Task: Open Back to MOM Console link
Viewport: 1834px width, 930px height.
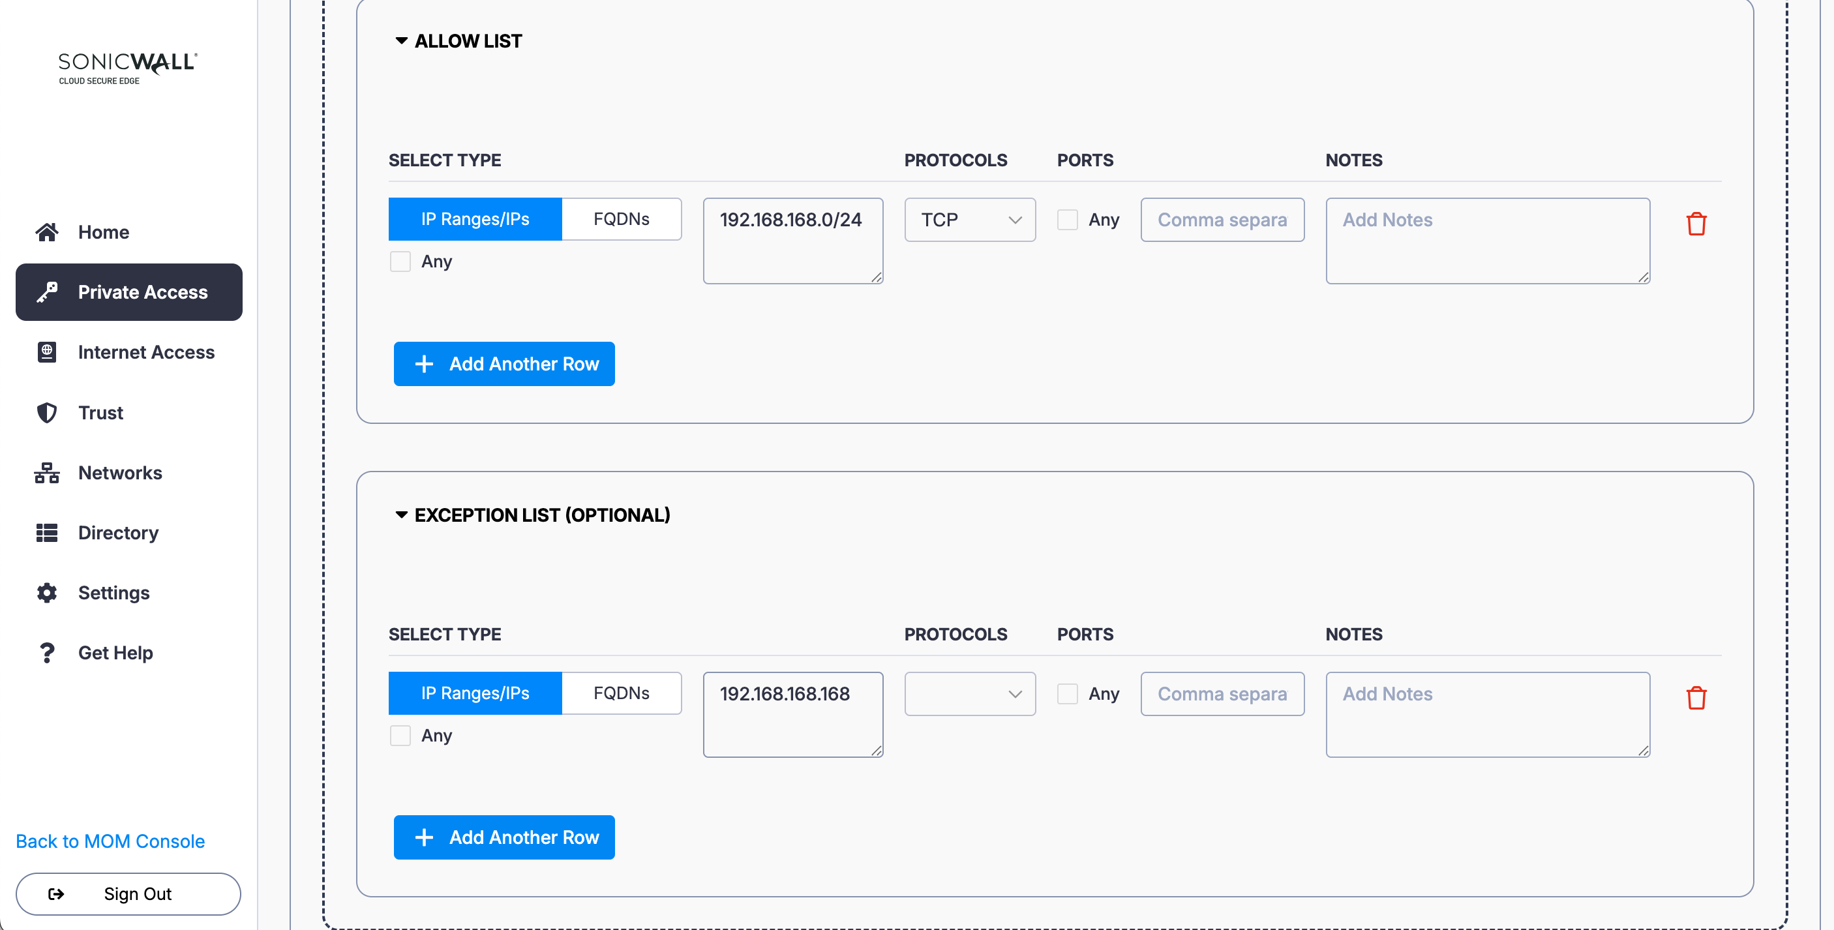Action: (x=110, y=841)
